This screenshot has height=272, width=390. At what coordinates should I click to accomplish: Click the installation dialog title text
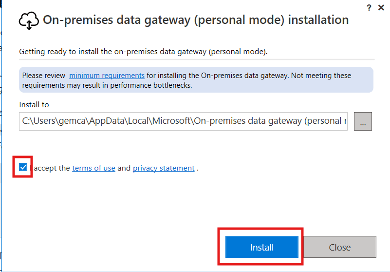tap(196, 20)
